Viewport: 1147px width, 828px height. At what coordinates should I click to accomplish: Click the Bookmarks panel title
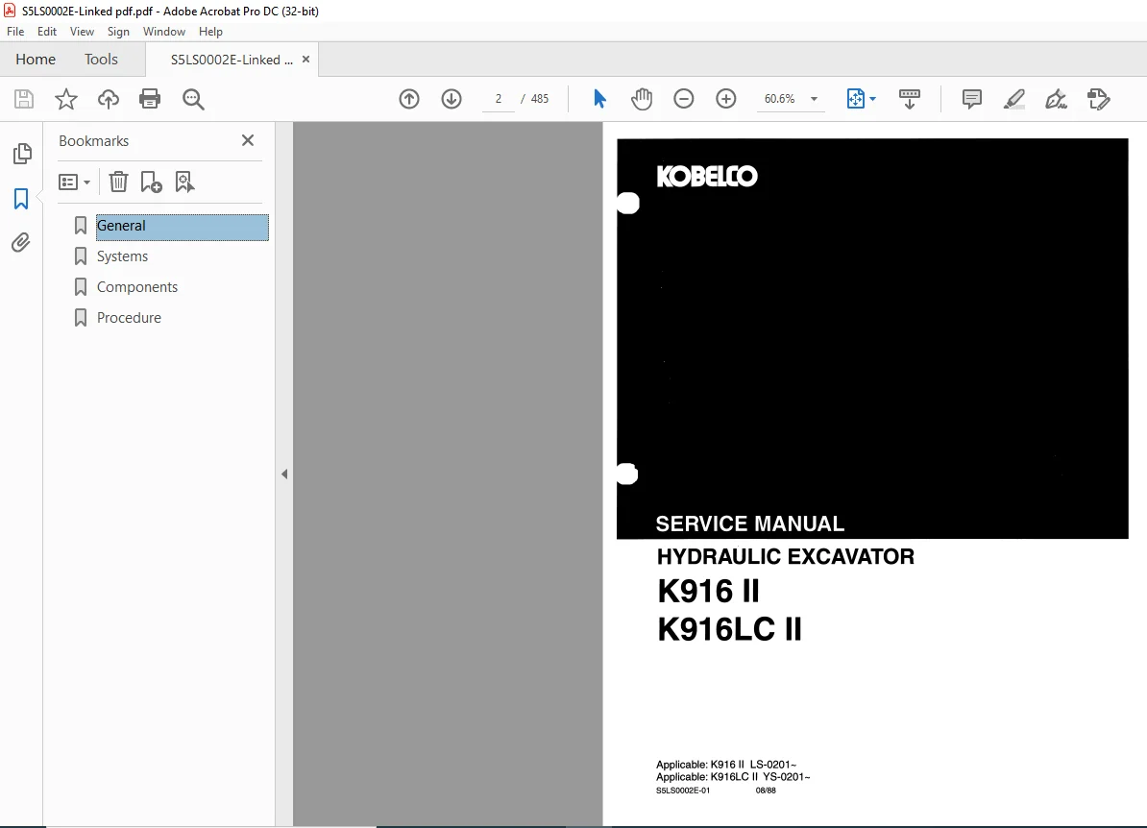click(x=93, y=141)
